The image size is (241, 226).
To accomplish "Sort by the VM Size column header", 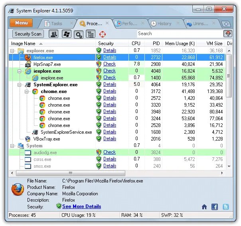I will pyautogui.click(x=211, y=44).
